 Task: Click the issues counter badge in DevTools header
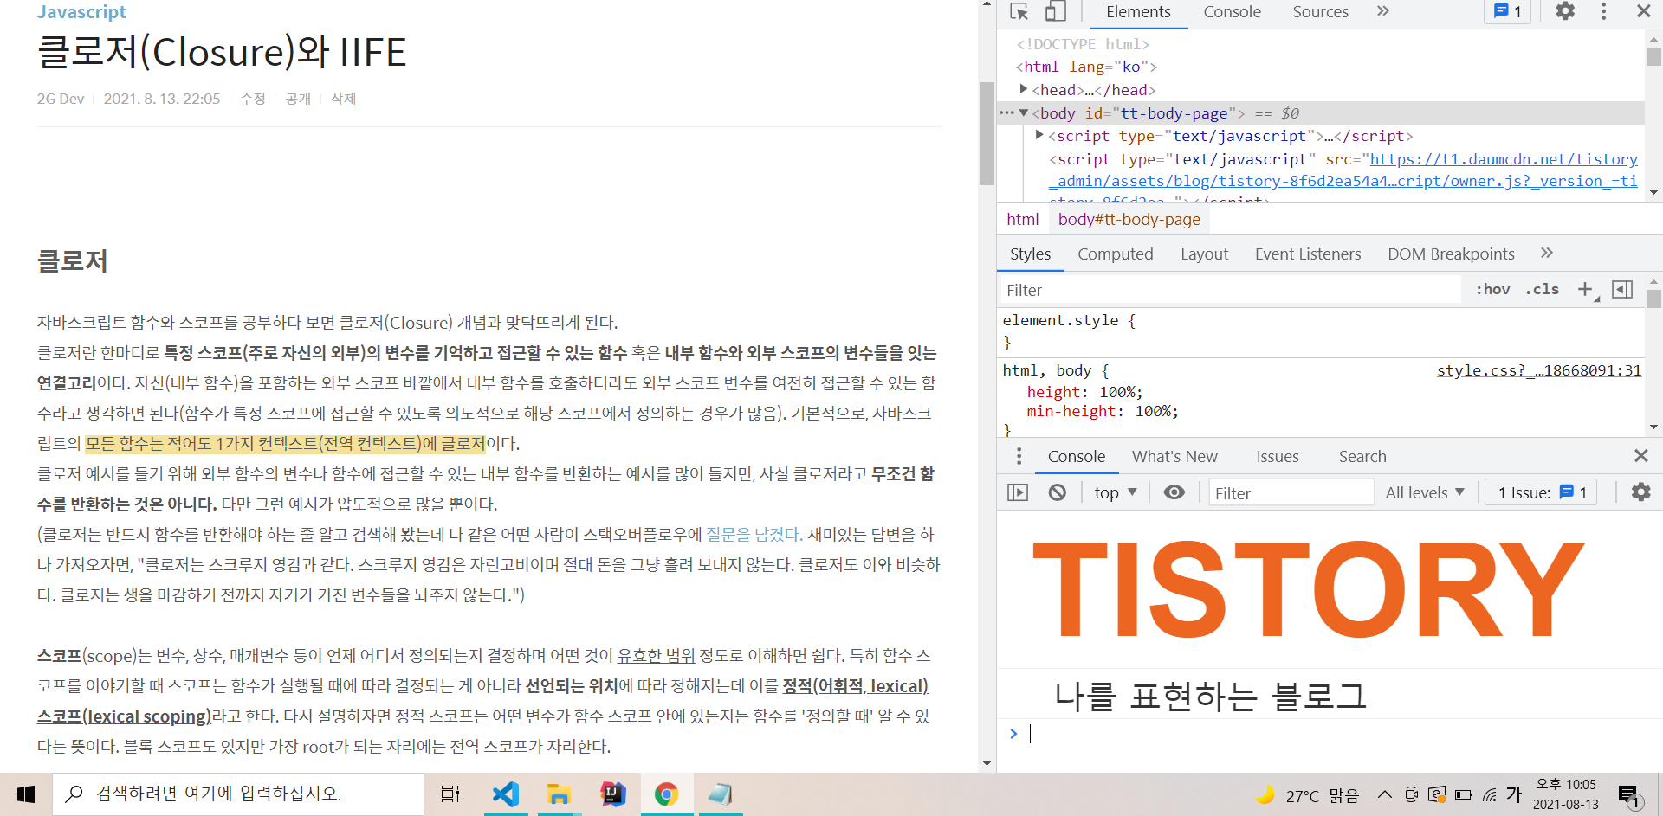coord(1507,11)
